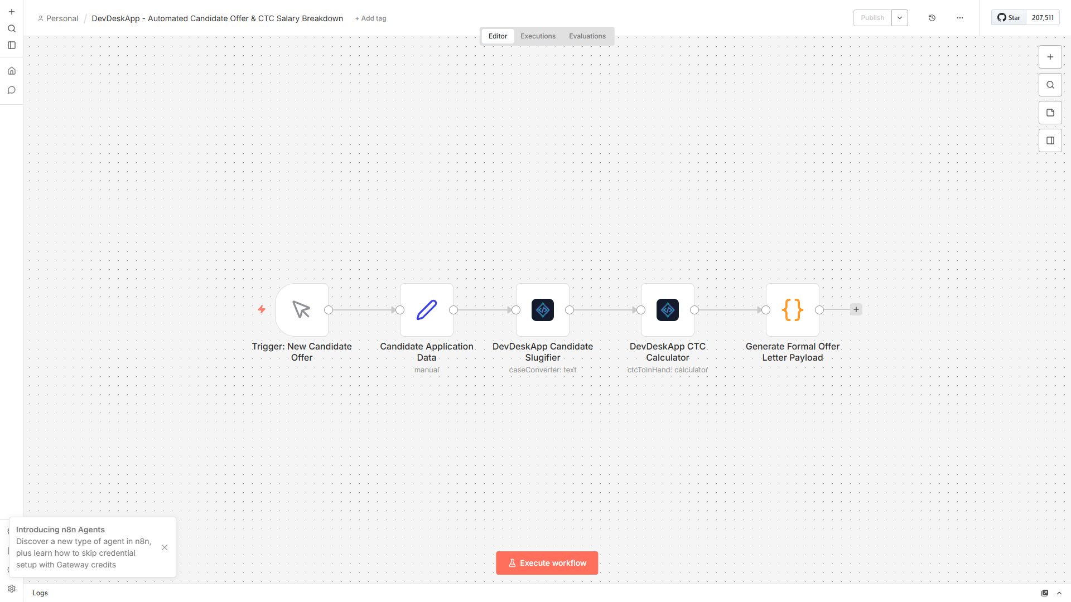This screenshot has width=1071, height=602.
Task: Select the DevDeskApp CTC Calculator node
Action: pos(668,310)
